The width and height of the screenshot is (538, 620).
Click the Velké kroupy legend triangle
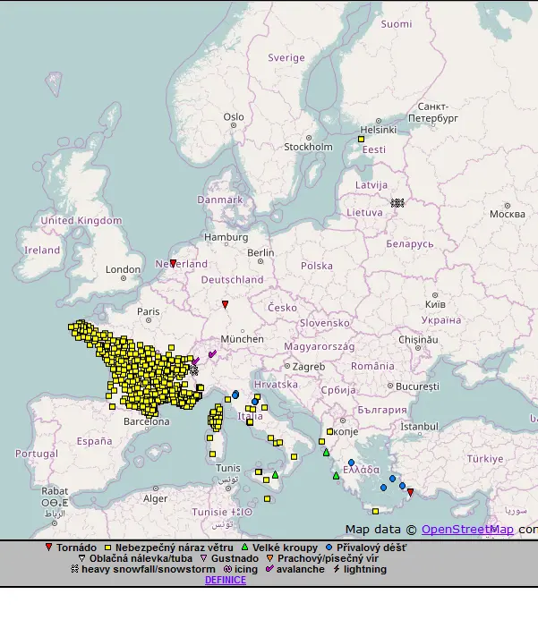[x=245, y=548]
